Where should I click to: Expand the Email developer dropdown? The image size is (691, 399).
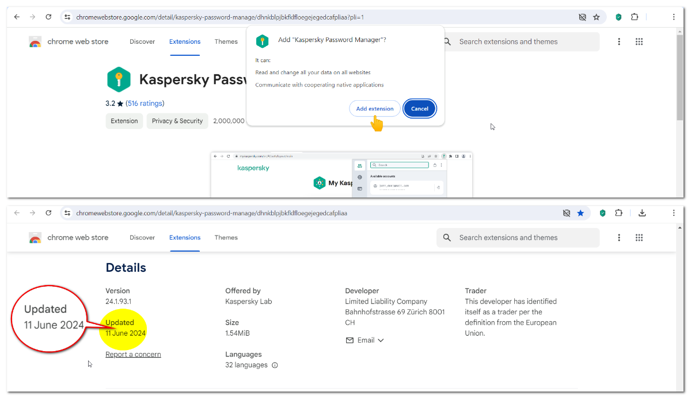pos(365,340)
